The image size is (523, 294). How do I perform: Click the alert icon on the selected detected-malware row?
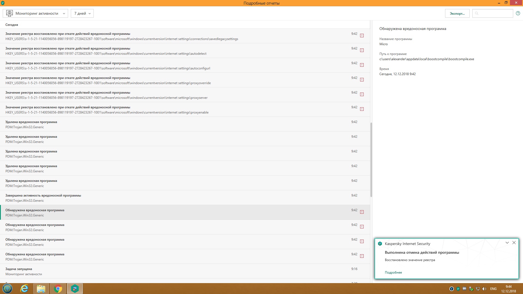coord(362,212)
